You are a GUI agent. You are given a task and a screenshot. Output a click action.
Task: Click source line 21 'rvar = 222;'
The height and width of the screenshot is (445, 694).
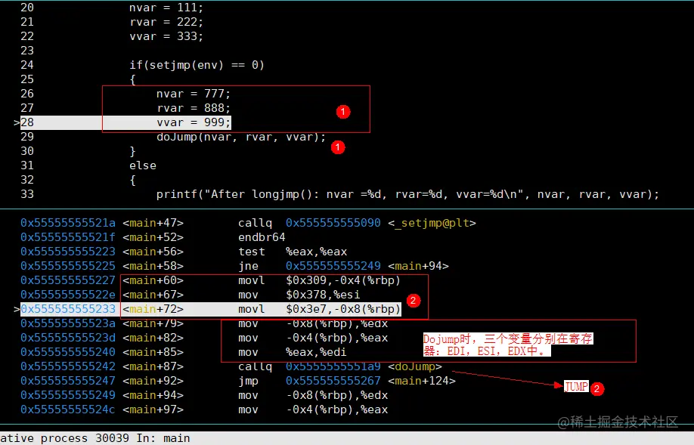(166, 22)
